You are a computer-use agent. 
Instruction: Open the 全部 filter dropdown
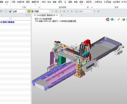(x=20, y=11)
